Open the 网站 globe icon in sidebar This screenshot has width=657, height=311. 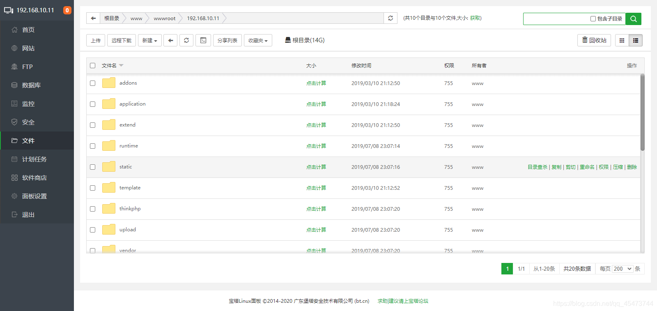(14, 48)
